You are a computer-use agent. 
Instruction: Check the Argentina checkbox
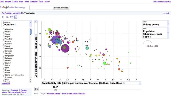pos(3,39)
